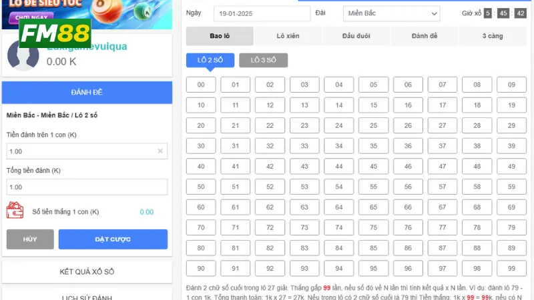Screen dimensions: 534x300
Task: Open the date field showing 19-01-2025
Action: click(x=252, y=13)
